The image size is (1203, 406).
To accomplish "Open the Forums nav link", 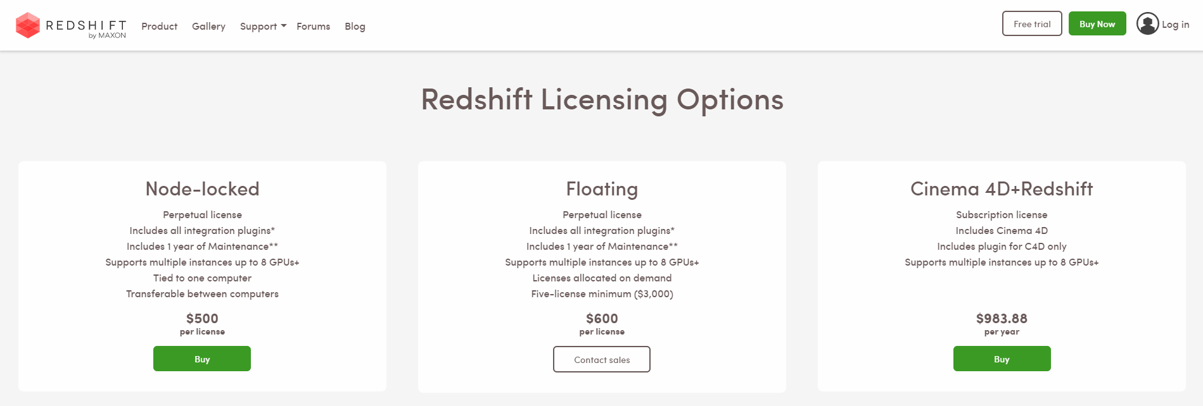I will (313, 26).
